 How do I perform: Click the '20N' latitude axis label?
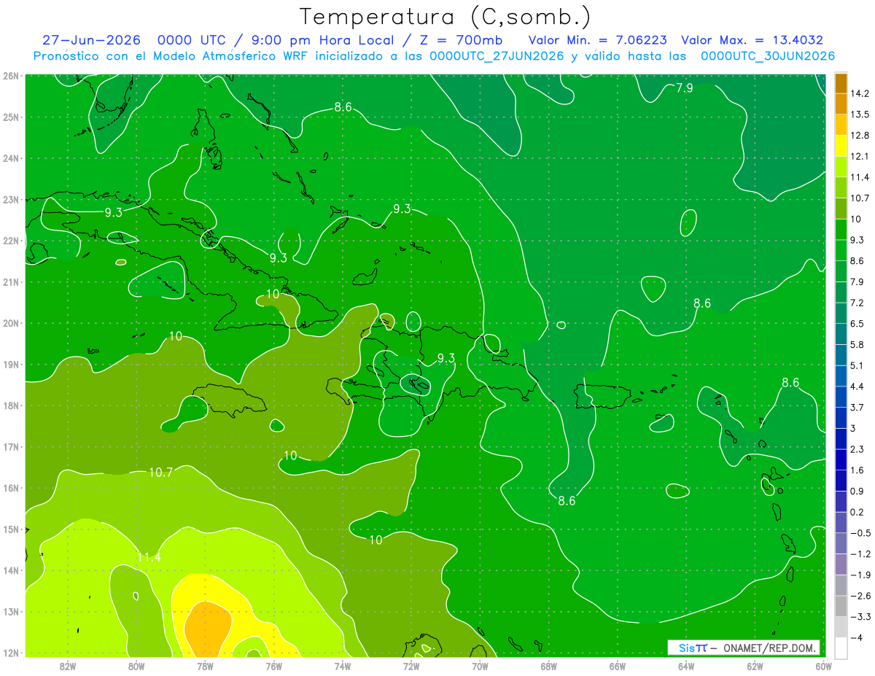pyautogui.click(x=11, y=323)
